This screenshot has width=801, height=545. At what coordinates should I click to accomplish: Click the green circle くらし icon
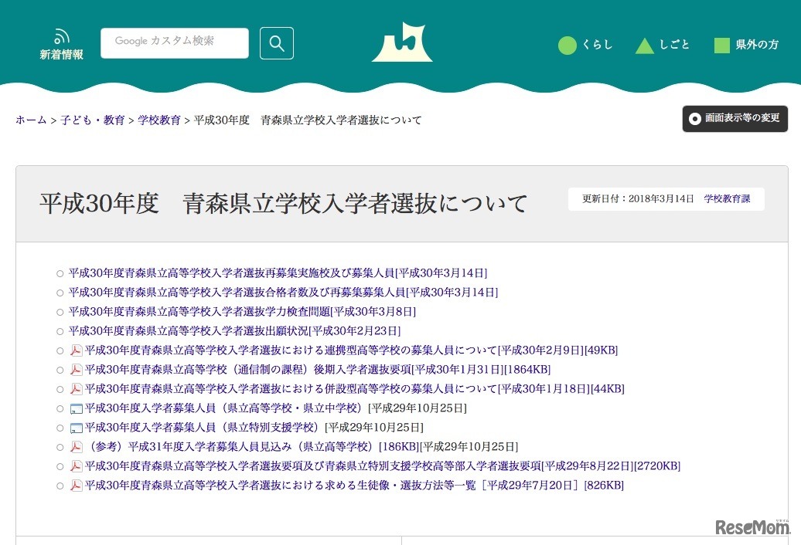[569, 46]
